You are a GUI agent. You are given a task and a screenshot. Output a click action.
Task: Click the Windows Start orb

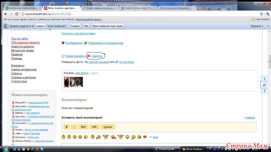6,149
